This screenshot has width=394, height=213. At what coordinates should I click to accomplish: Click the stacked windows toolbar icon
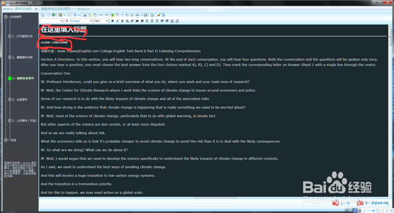coord(145,15)
